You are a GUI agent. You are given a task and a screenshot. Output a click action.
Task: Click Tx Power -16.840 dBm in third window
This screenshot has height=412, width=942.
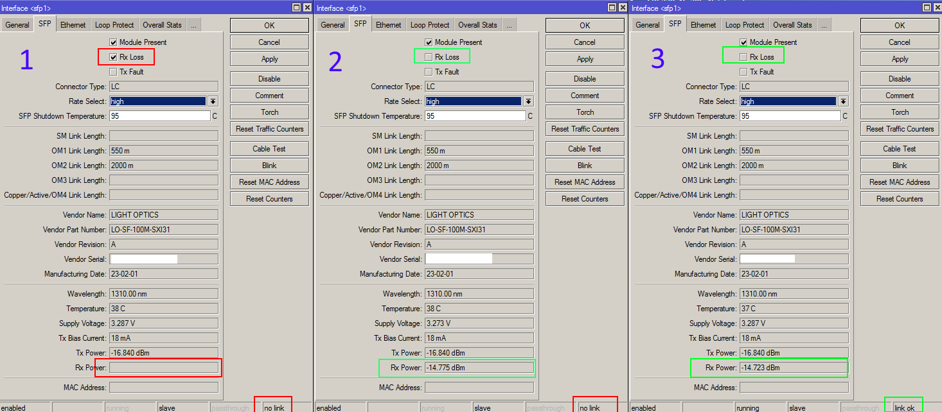(794, 353)
